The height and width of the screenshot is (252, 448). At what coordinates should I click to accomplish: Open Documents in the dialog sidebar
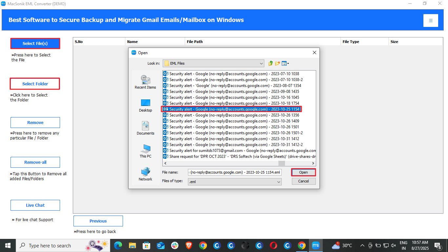click(x=145, y=128)
